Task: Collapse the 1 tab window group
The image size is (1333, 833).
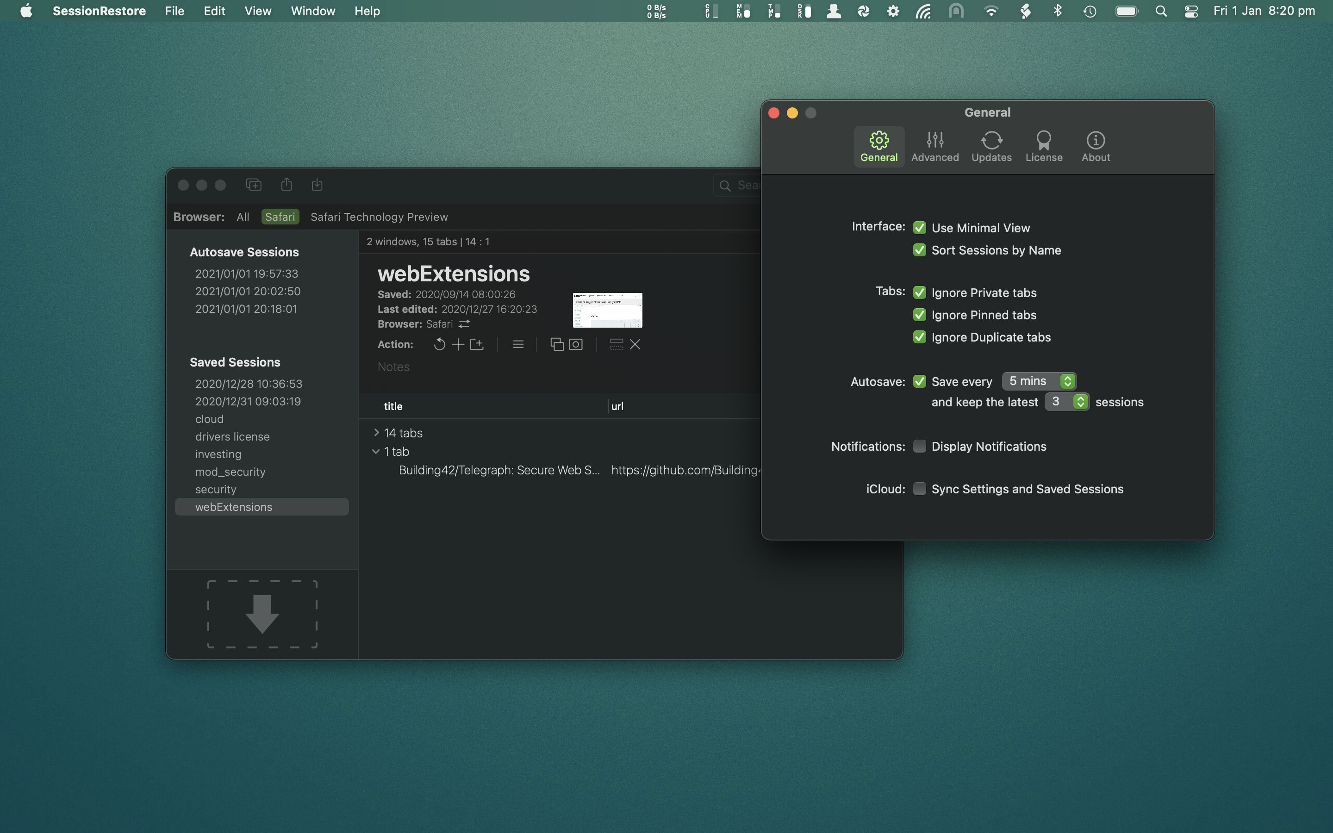Action: tap(376, 451)
